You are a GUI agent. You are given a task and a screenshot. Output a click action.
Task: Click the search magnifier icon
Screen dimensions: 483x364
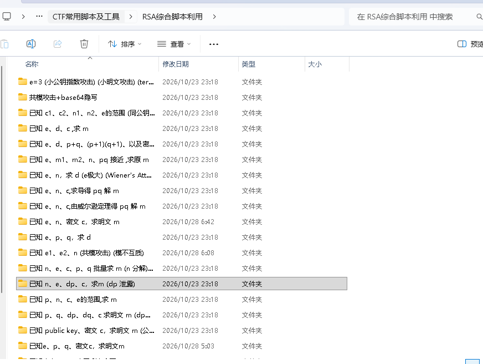[479, 17]
